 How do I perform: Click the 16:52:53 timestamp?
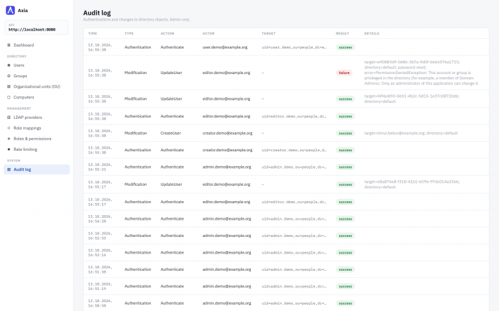click(x=100, y=236)
